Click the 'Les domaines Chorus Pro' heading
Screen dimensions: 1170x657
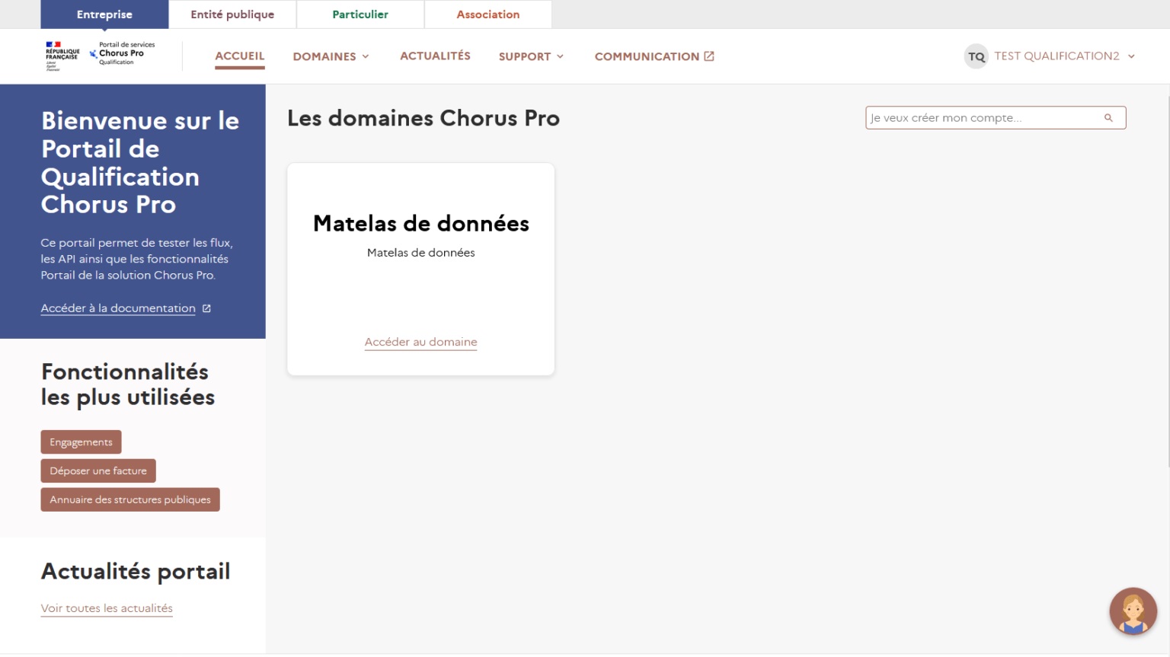(x=424, y=118)
